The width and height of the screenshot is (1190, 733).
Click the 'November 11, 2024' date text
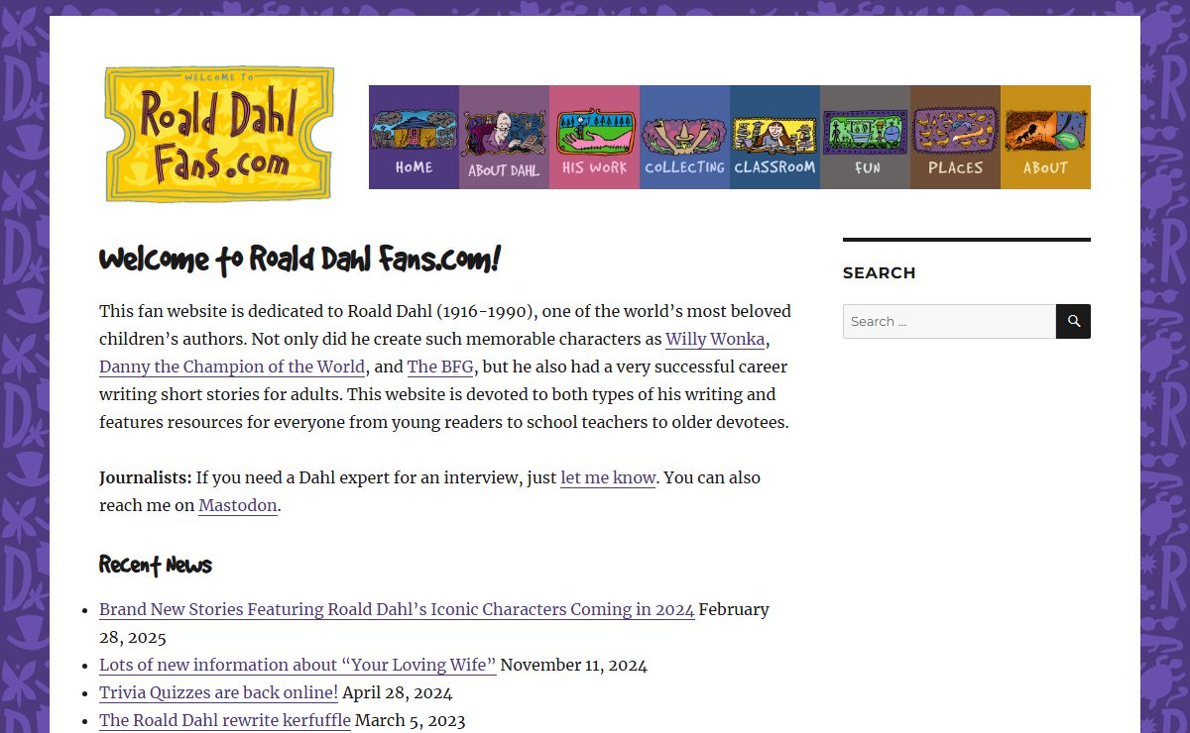574,665
